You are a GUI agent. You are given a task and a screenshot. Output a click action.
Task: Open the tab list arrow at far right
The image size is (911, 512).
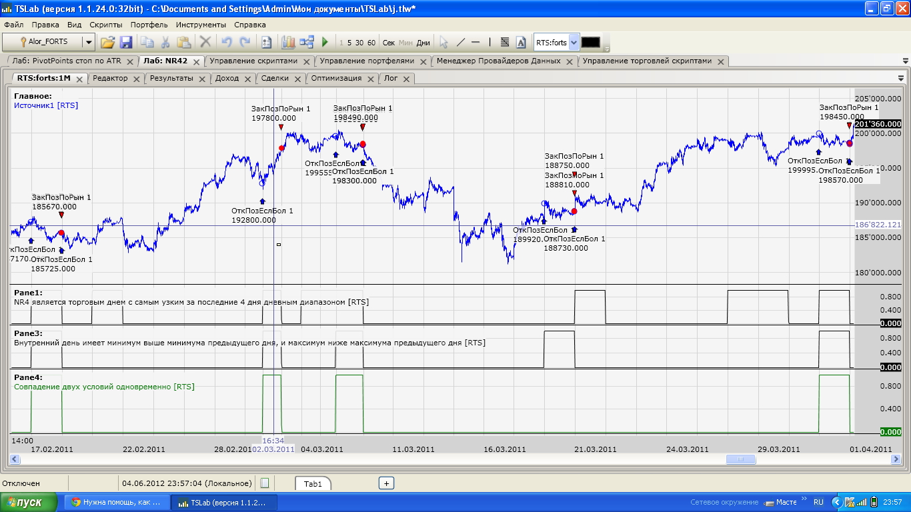[x=905, y=61]
